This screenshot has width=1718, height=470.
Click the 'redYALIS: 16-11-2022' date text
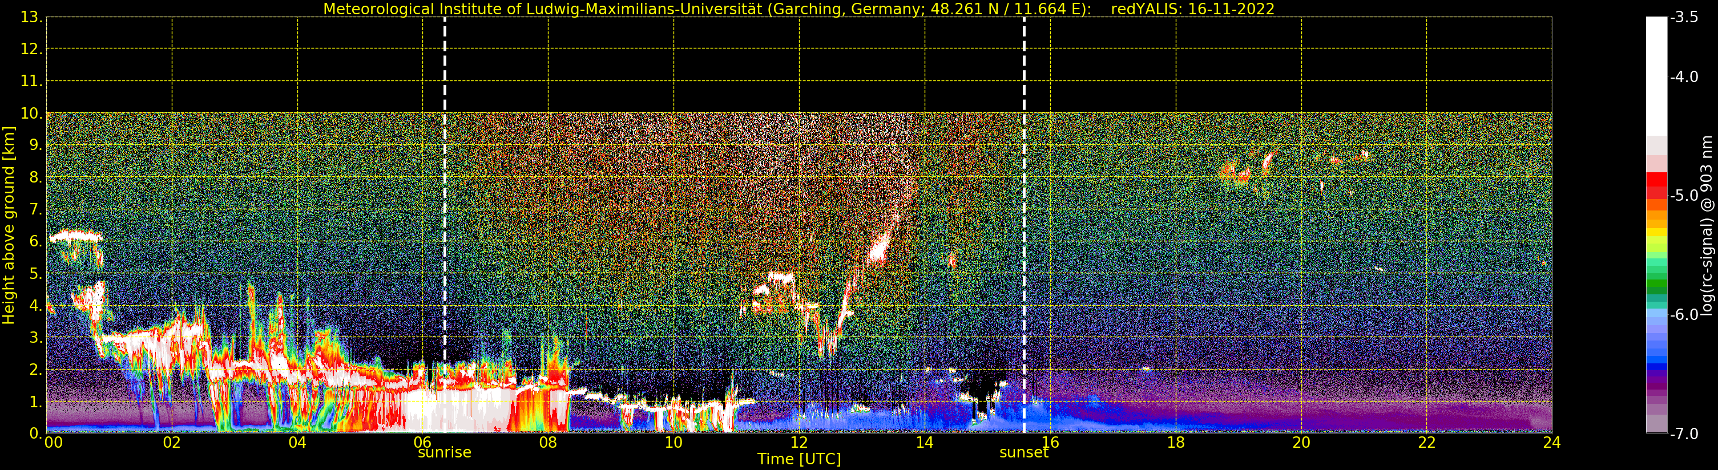pos(1192,9)
